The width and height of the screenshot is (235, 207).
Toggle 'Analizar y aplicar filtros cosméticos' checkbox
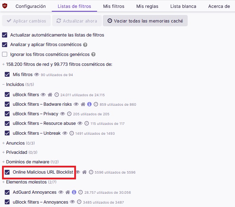click(x=5, y=45)
